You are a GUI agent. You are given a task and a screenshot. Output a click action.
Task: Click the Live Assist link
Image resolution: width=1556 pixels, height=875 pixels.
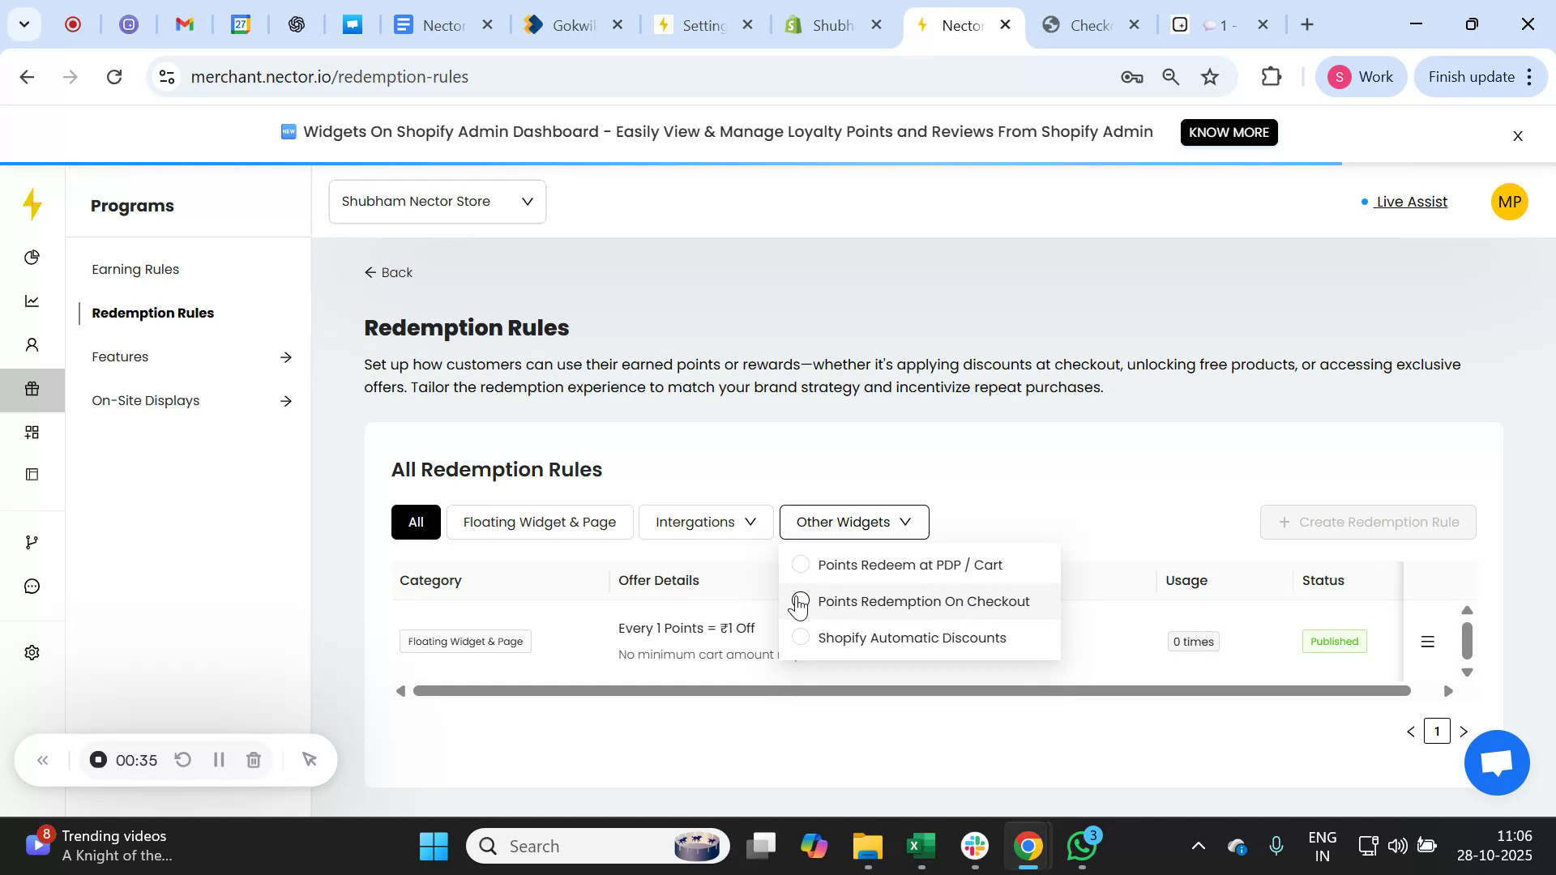[1412, 202]
